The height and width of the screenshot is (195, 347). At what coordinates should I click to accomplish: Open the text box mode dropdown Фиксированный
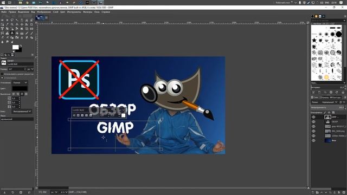(x=22, y=112)
